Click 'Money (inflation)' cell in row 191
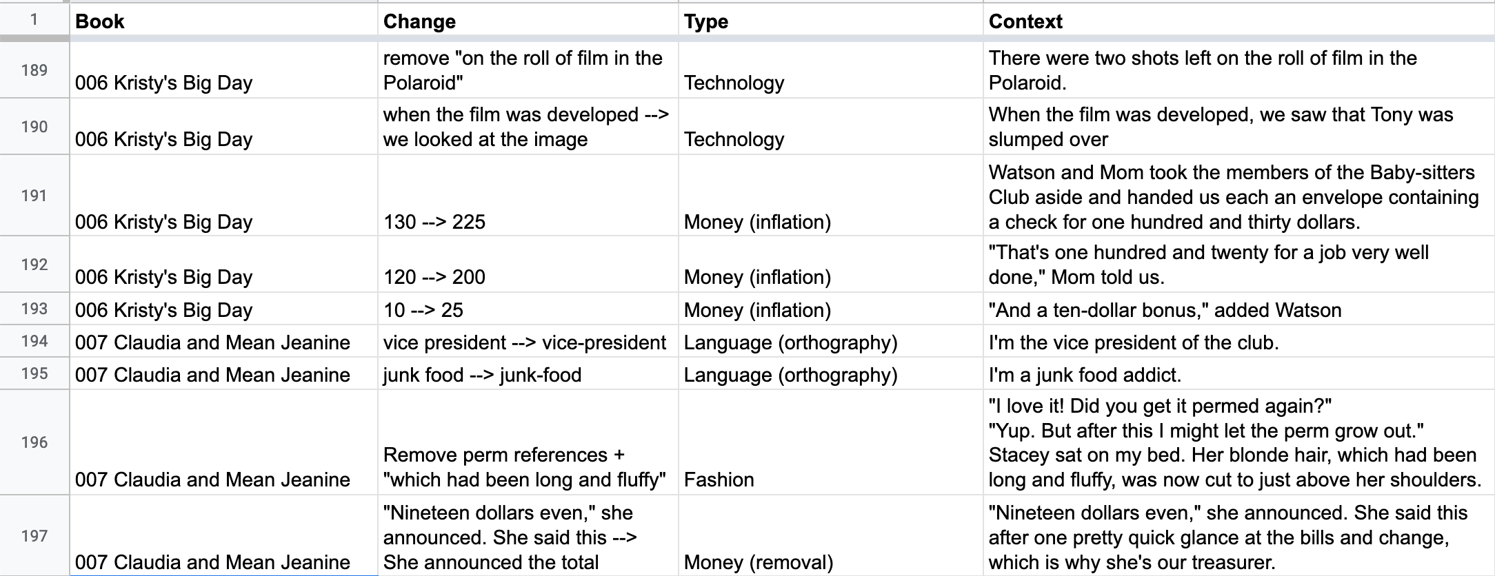The width and height of the screenshot is (1495, 576). point(830,196)
